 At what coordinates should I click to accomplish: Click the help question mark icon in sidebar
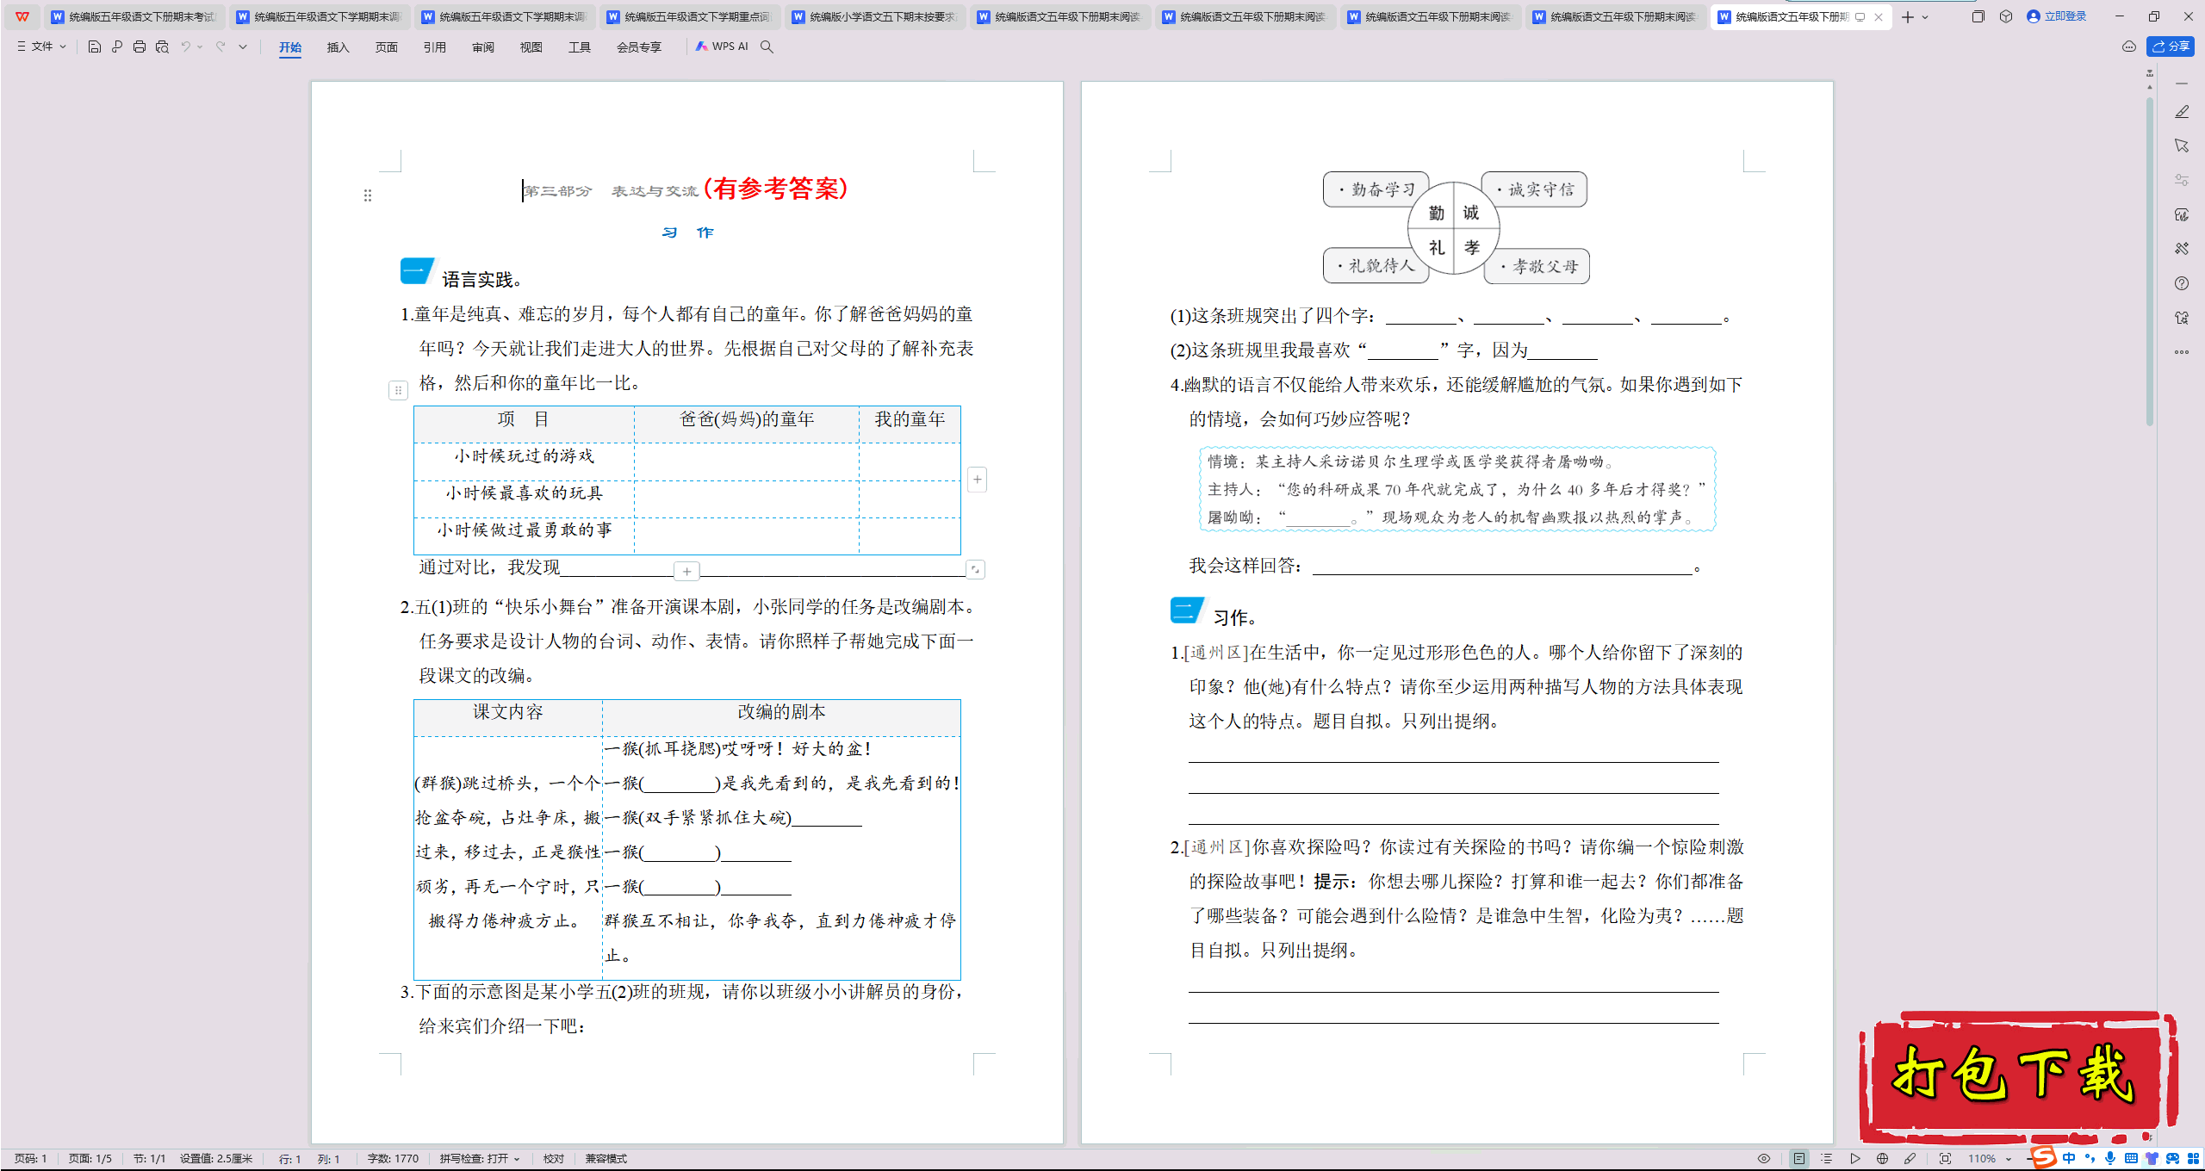(2182, 283)
